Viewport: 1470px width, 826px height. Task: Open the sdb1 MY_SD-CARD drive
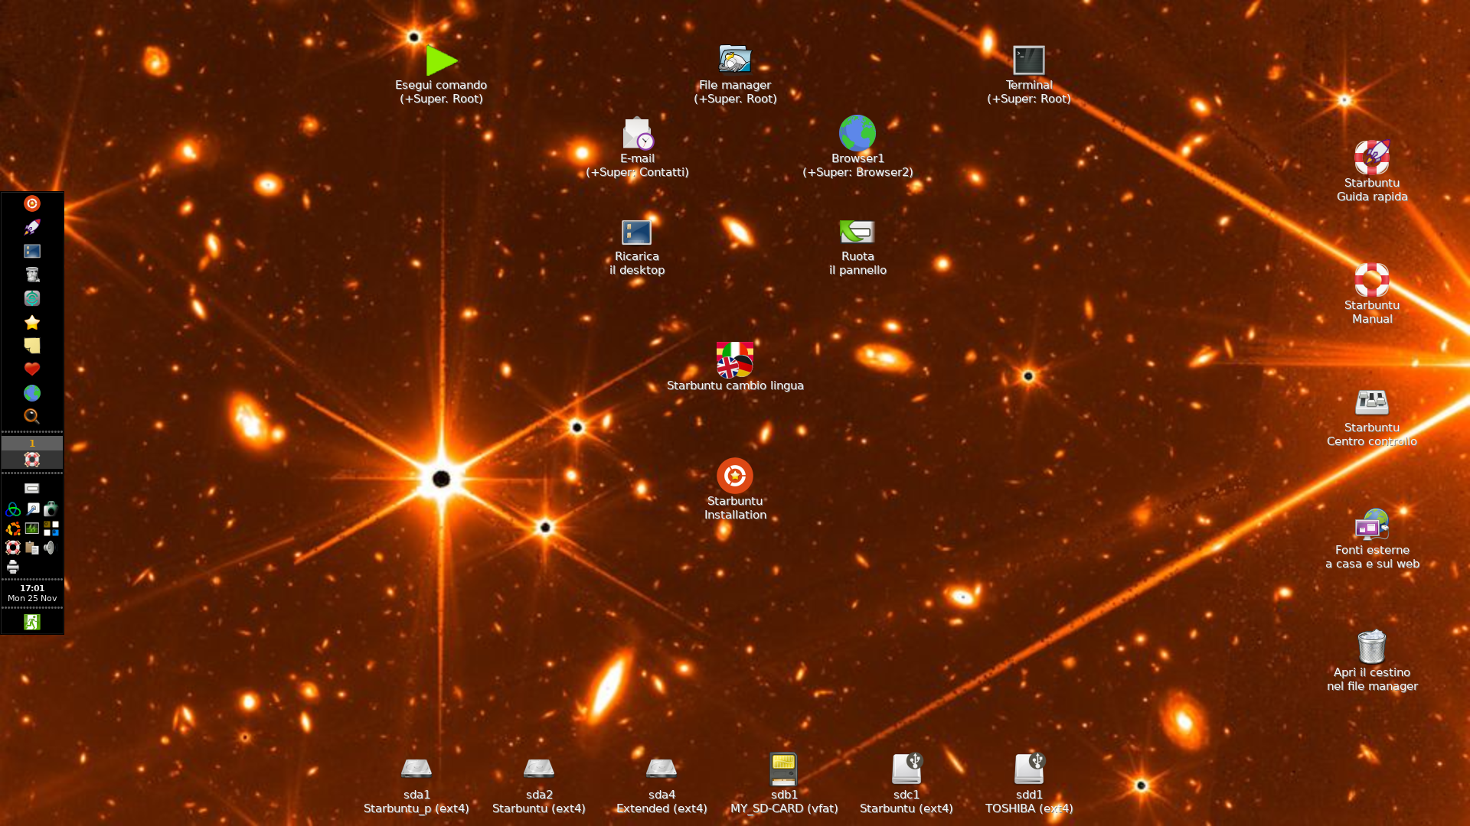[783, 769]
